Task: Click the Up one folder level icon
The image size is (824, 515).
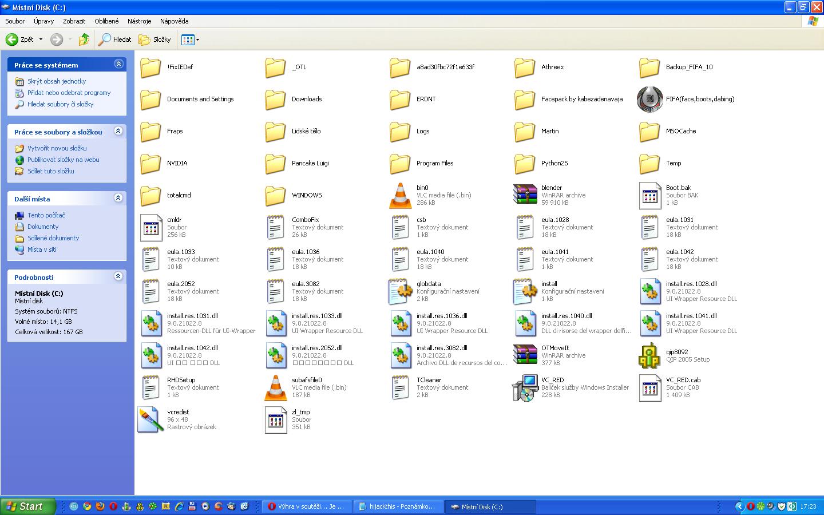Action: pyautogui.click(x=84, y=39)
